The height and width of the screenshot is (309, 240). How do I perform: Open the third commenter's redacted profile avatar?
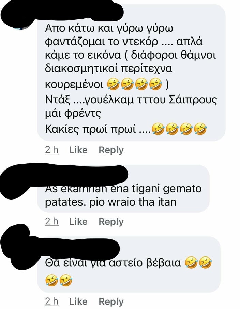click(x=15, y=246)
